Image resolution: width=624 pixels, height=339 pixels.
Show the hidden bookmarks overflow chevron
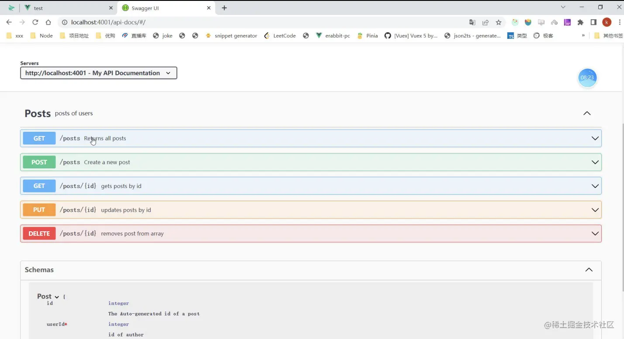(583, 35)
